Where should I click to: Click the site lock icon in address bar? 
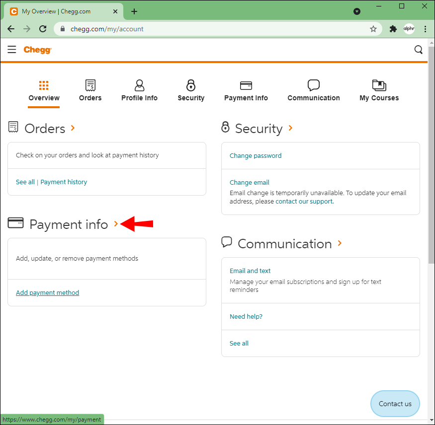63,29
